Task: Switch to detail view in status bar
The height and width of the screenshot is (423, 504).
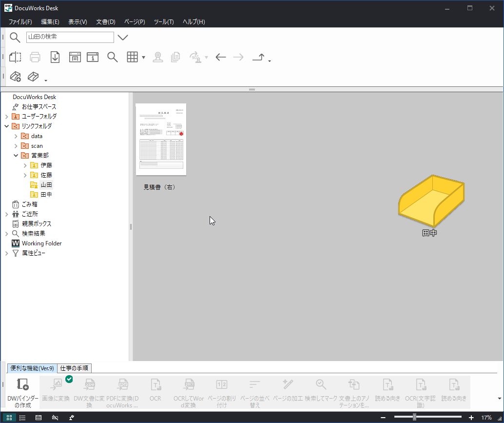Action: tap(39, 418)
